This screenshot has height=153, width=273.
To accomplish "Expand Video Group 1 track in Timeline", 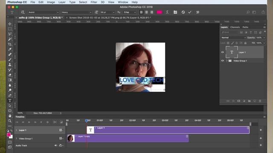I will [x=17, y=139].
